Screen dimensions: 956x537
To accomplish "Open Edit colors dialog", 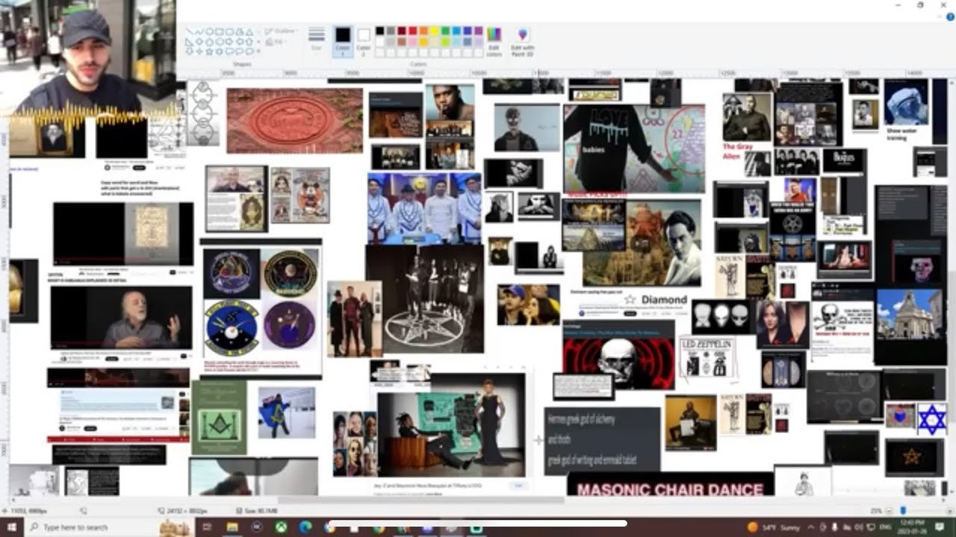I will pyautogui.click(x=494, y=41).
